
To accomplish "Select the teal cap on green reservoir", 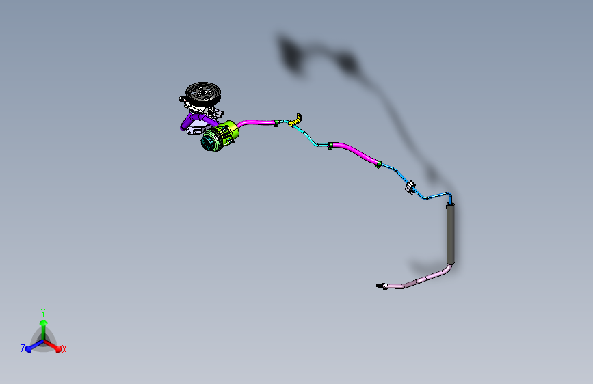I will point(208,143).
